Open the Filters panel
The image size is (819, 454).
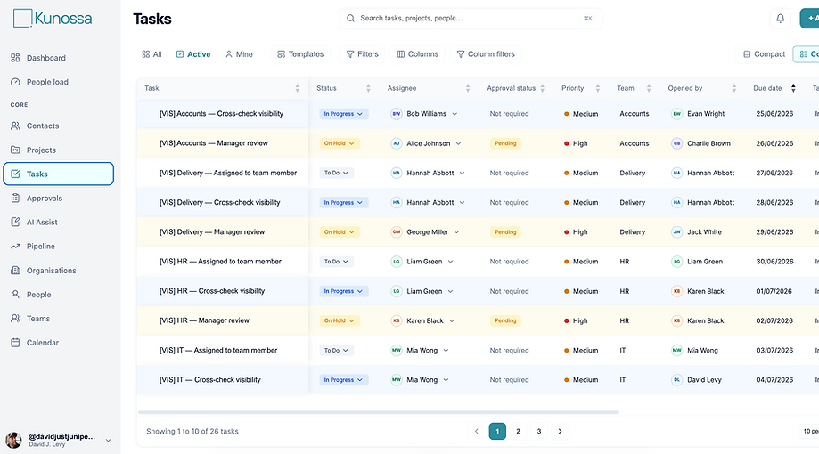363,54
